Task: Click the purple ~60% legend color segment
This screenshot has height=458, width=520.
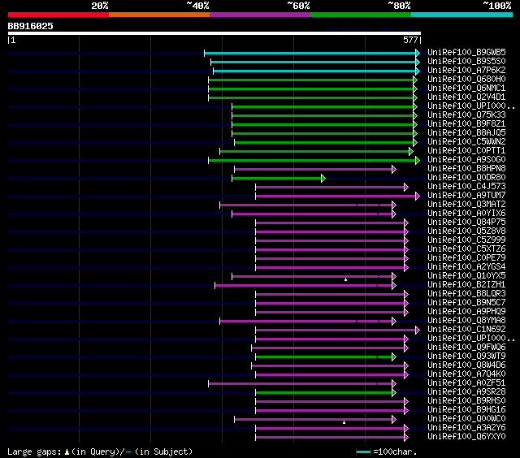Action: (x=260, y=15)
